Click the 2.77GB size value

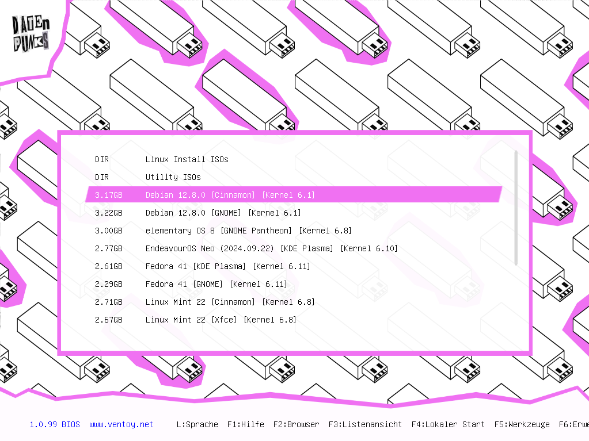coord(109,248)
